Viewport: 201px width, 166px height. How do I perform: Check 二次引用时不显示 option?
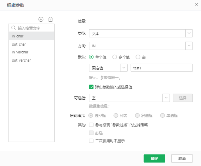pos(91,141)
